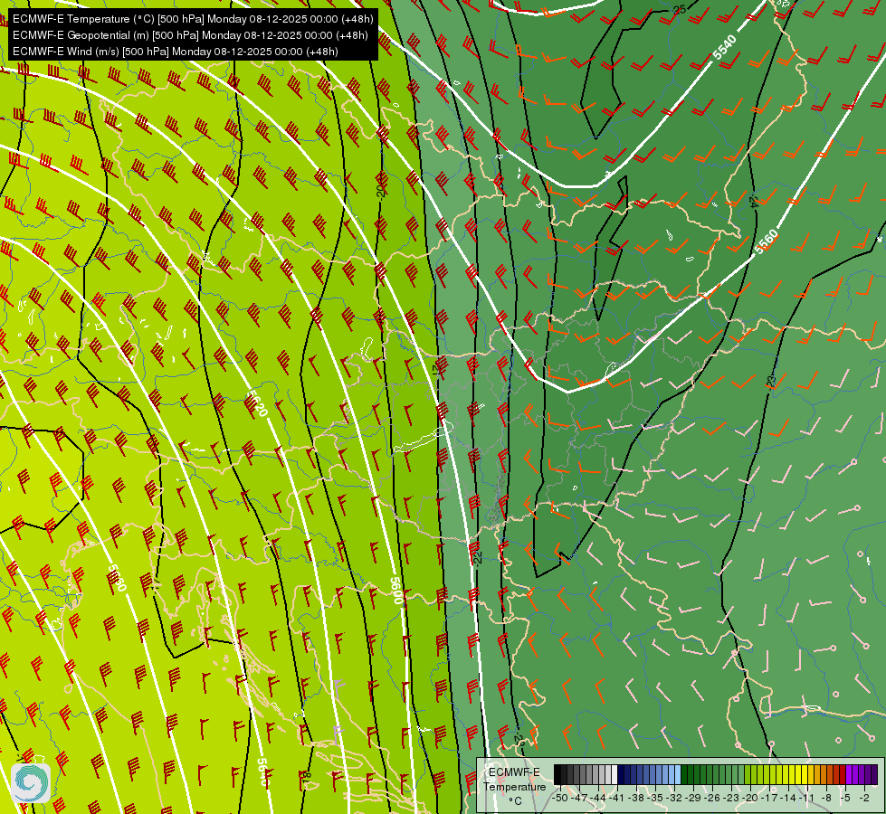Click the -35 legend value
886x814 pixels.
point(657,798)
